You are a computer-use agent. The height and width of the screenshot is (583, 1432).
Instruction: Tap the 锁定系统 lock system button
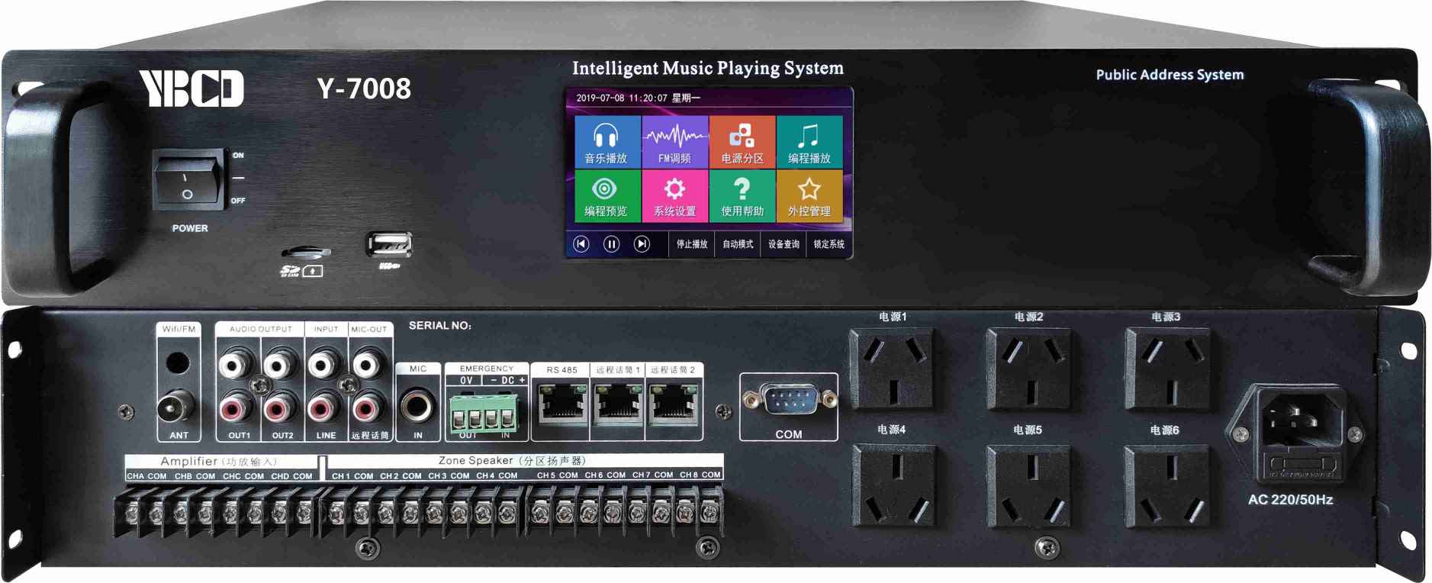click(829, 244)
